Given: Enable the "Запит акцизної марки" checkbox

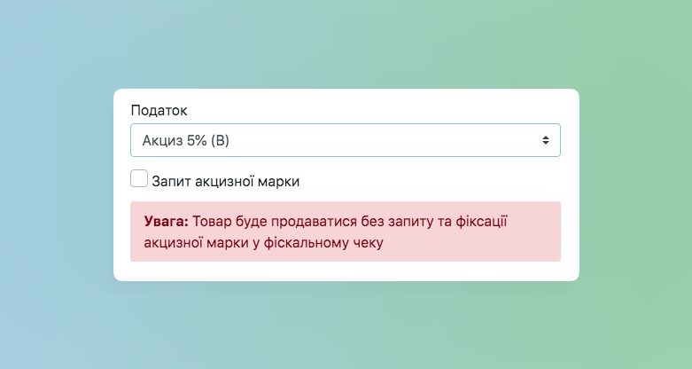Looking at the screenshot, I should [139, 179].
